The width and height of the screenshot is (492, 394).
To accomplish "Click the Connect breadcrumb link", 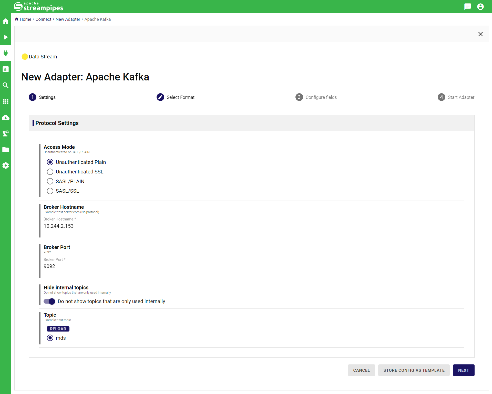I will (43, 19).
